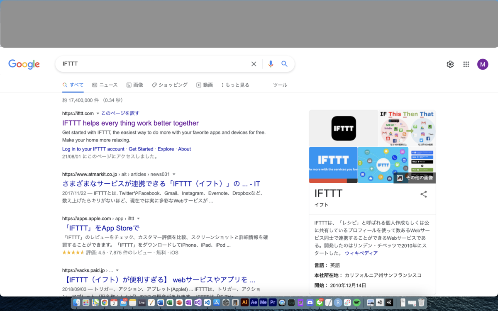
Task: Expand the arrow next to https://ifttt.com
Action: (x=98, y=113)
